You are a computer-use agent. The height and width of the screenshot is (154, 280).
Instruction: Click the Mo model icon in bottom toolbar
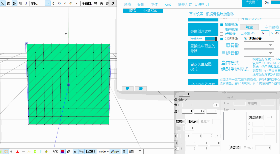tap(82, 151)
